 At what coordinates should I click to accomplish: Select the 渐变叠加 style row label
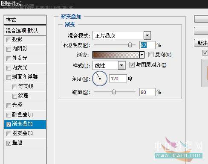[x=22, y=124]
